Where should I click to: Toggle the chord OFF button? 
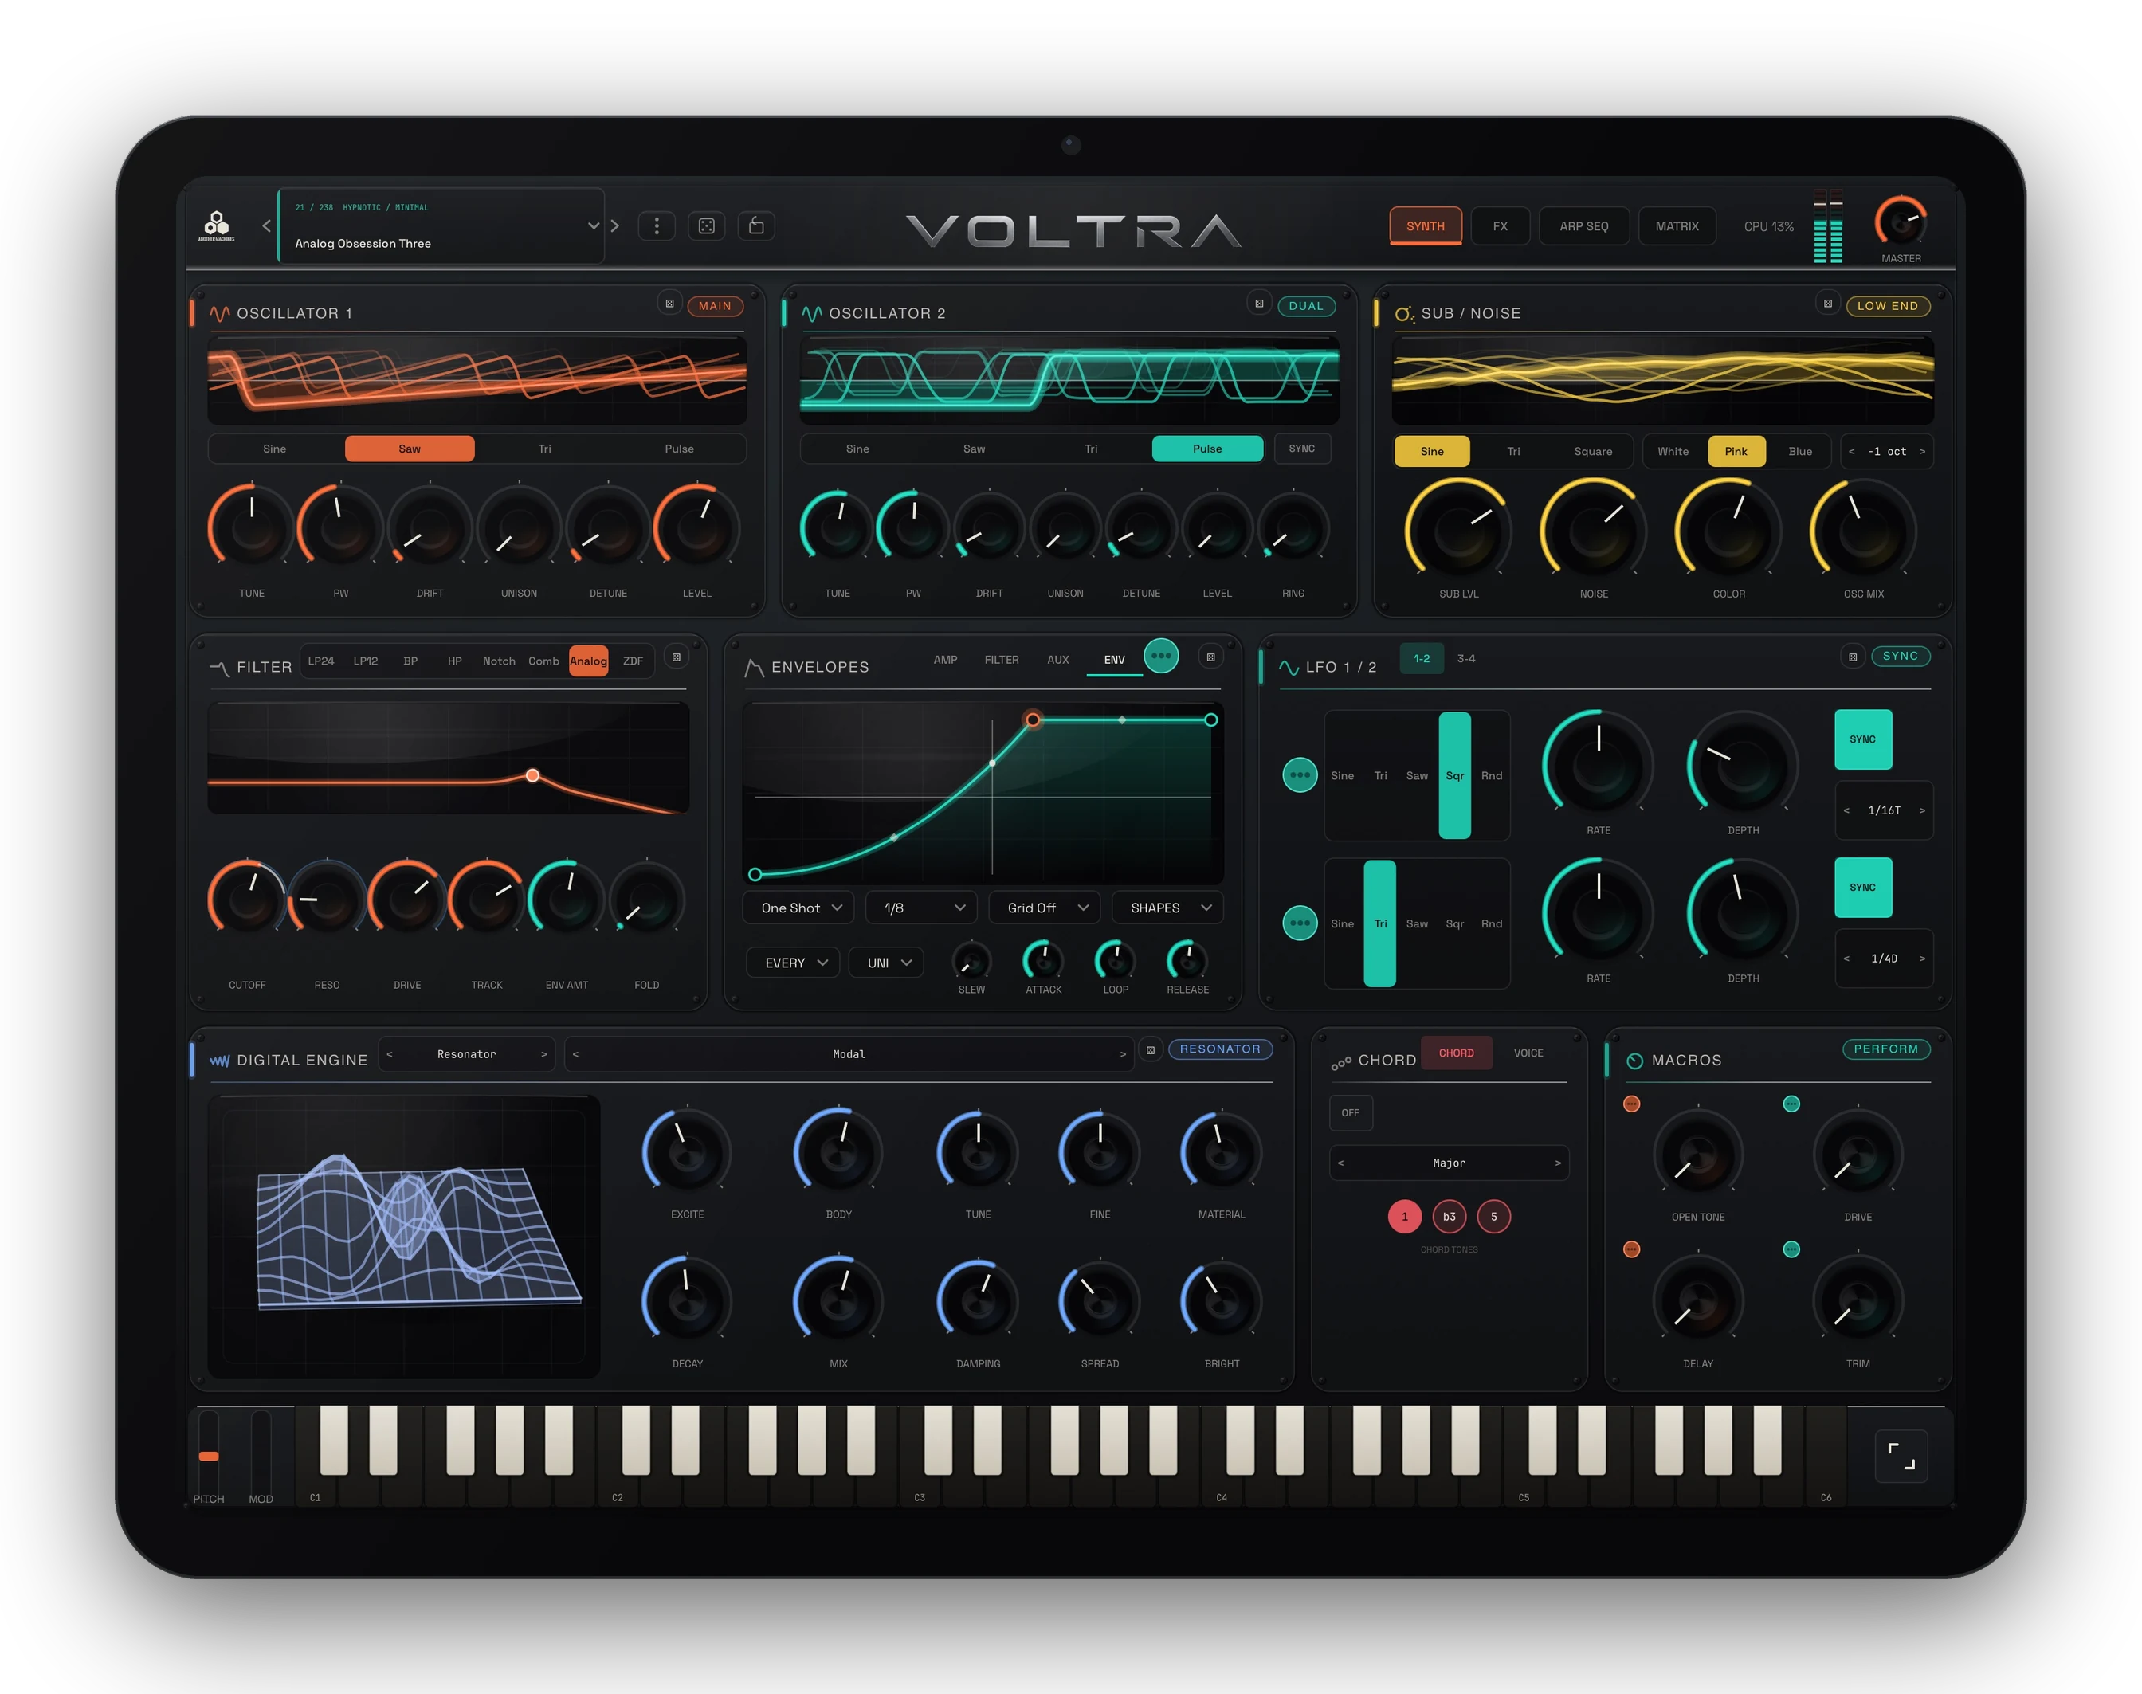coord(1351,1113)
